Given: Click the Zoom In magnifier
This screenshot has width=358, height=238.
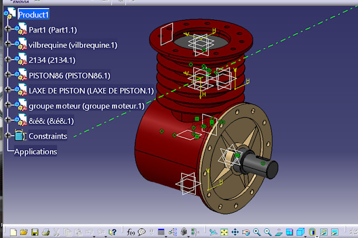Looking at the screenshot, I should point(257,232).
